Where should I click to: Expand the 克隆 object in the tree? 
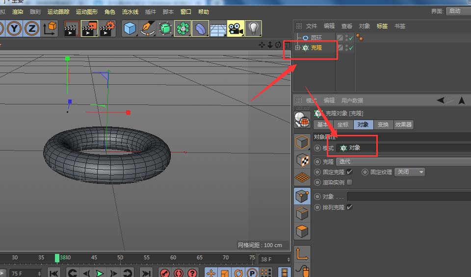point(298,48)
